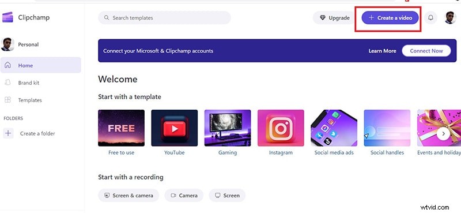Image resolution: width=461 pixels, height=213 pixels.
Task: Click the Screen & camera recording icon
Action: 107,195
